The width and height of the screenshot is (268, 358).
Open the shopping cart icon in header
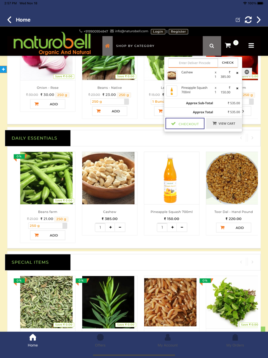point(228,46)
